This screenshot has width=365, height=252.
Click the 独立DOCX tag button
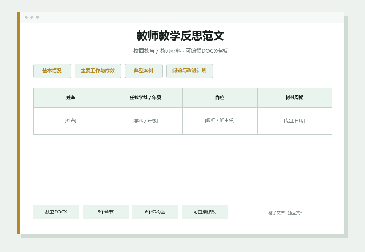click(x=56, y=212)
